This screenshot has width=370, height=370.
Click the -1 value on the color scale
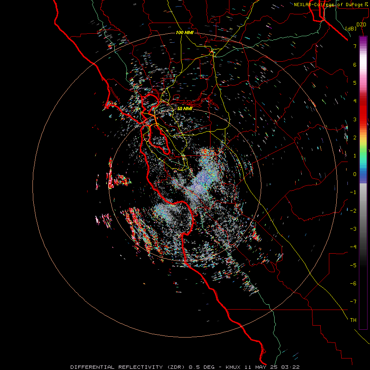click(x=353, y=192)
